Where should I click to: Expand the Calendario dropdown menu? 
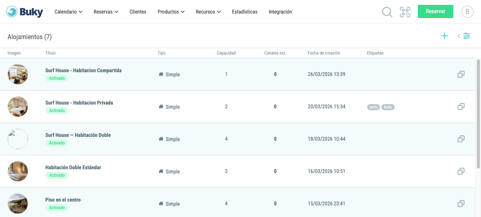tap(68, 12)
